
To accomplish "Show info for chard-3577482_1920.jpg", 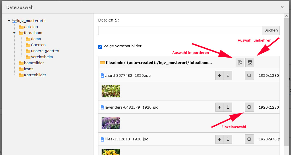I will [228, 75].
